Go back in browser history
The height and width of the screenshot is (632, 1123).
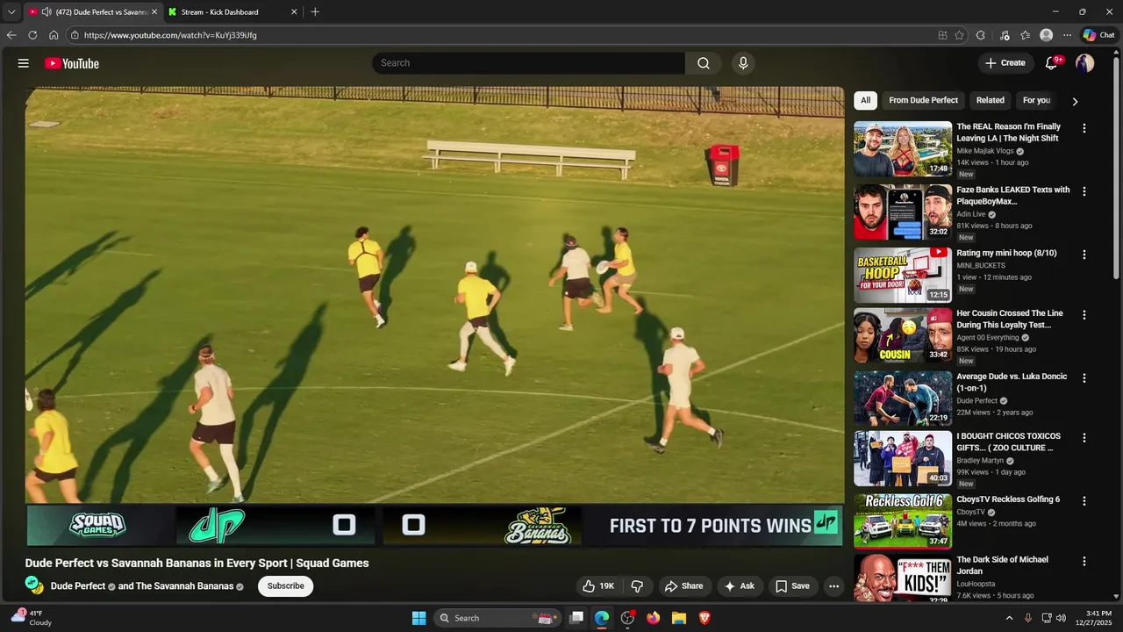[11, 35]
